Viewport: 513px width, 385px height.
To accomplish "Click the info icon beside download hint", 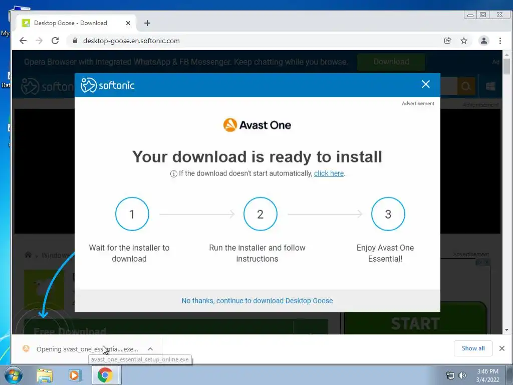I will click(174, 174).
